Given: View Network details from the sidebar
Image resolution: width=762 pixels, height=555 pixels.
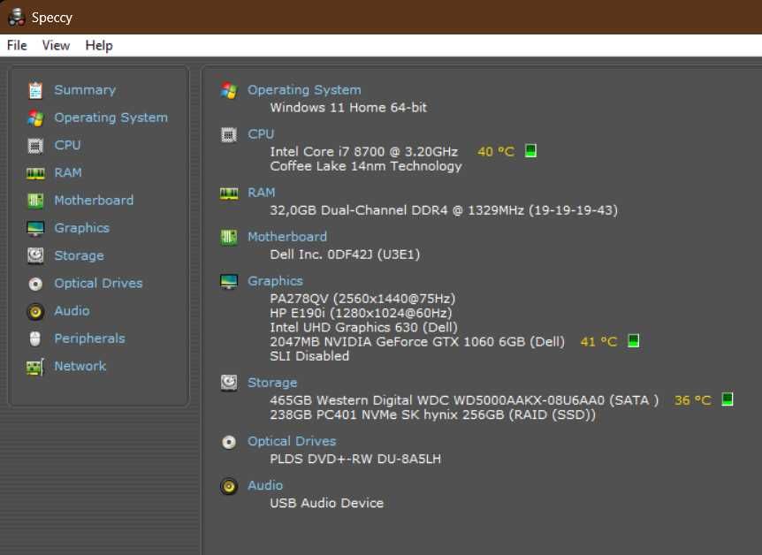Looking at the screenshot, I should 80,366.
